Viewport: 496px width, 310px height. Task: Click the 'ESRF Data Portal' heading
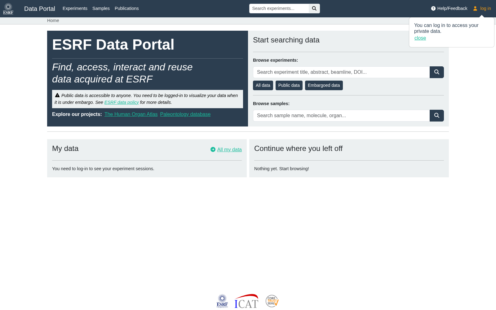click(113, 45)
